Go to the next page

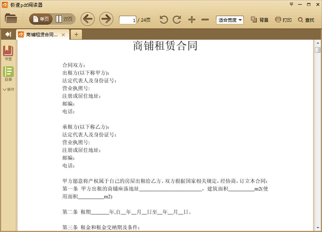tap(106, 19)
